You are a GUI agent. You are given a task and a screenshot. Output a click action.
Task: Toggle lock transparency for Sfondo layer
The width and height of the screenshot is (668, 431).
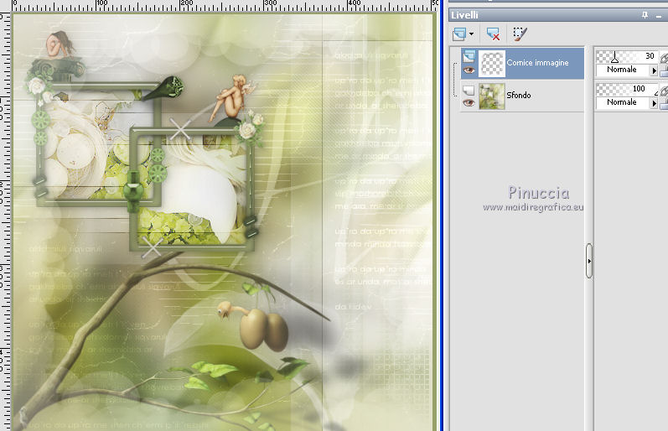tap(664, 104)
